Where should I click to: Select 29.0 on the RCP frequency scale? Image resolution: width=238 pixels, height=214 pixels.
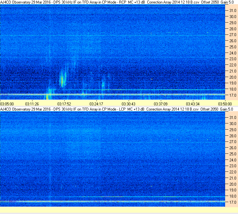pyautogui.click(x=233, y=23)
